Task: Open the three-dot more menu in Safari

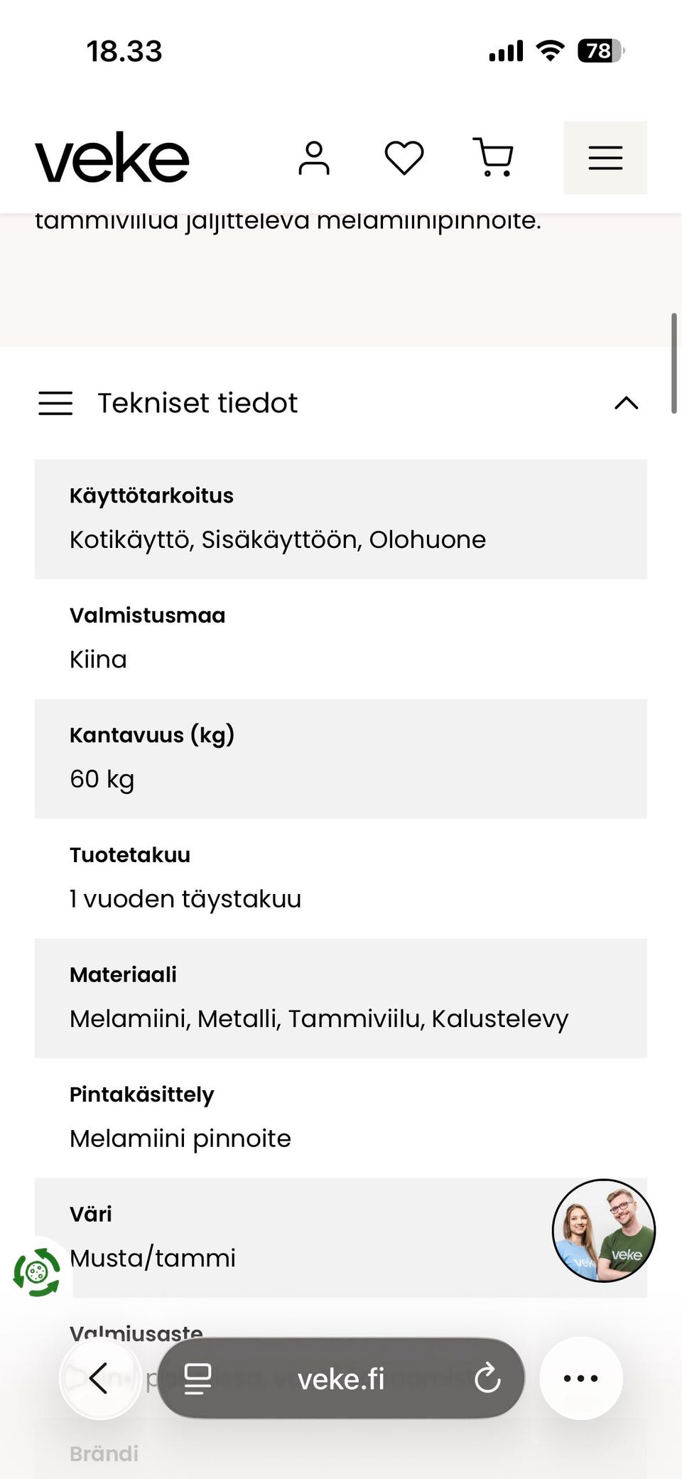Action: (580, 1377)
